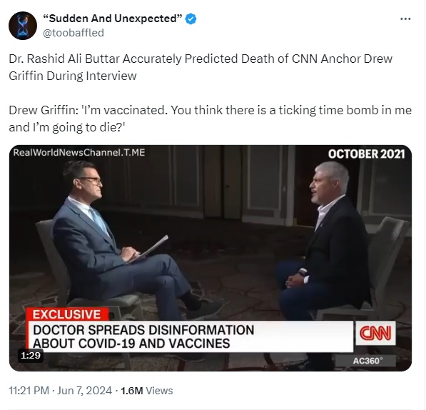The height and width of the screenshot is (410, 426).
Task: View the 1.6M Views analytics
Action: [x=147, y=391]
